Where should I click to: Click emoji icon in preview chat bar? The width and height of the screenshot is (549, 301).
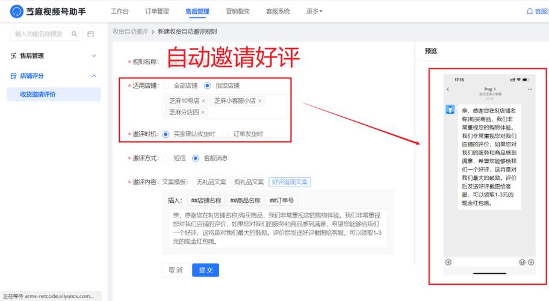click(x=522, y=262)
